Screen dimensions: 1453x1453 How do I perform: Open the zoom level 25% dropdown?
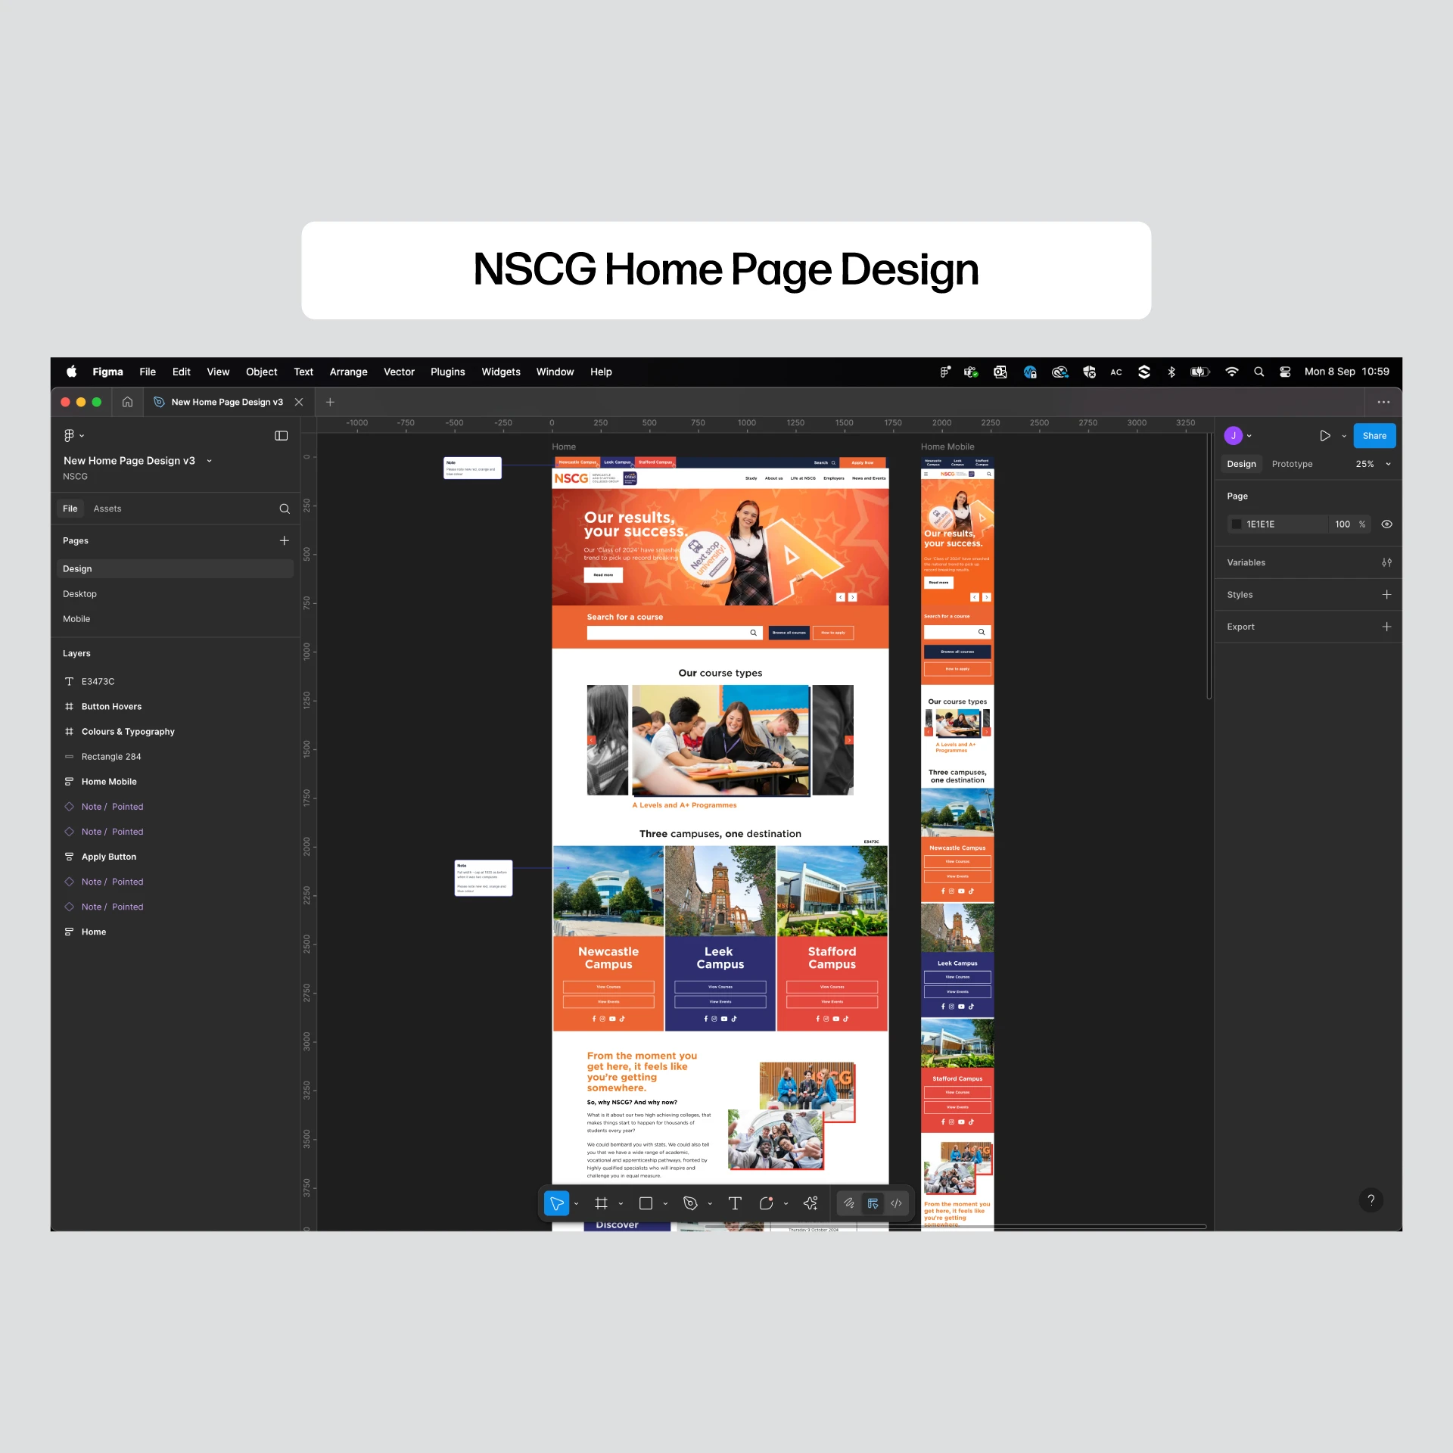1373,464
